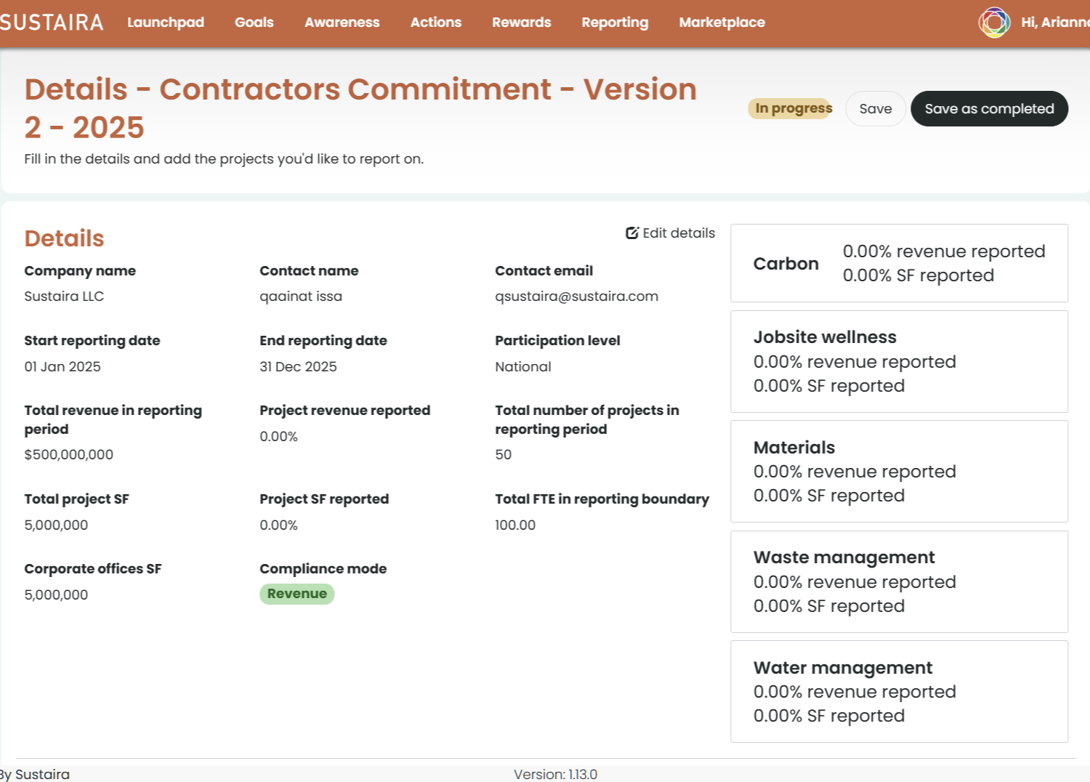Navigate to Reporting
The width and height of the screenshot is (1090, 782).
(615, 23)
